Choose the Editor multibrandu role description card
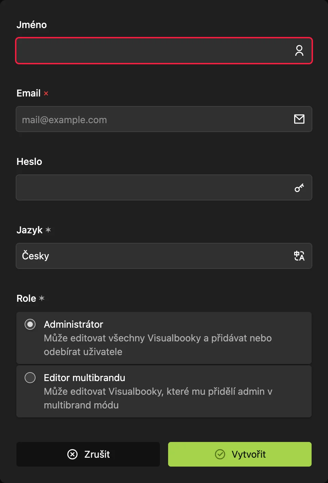 click(x=164, y=391)
